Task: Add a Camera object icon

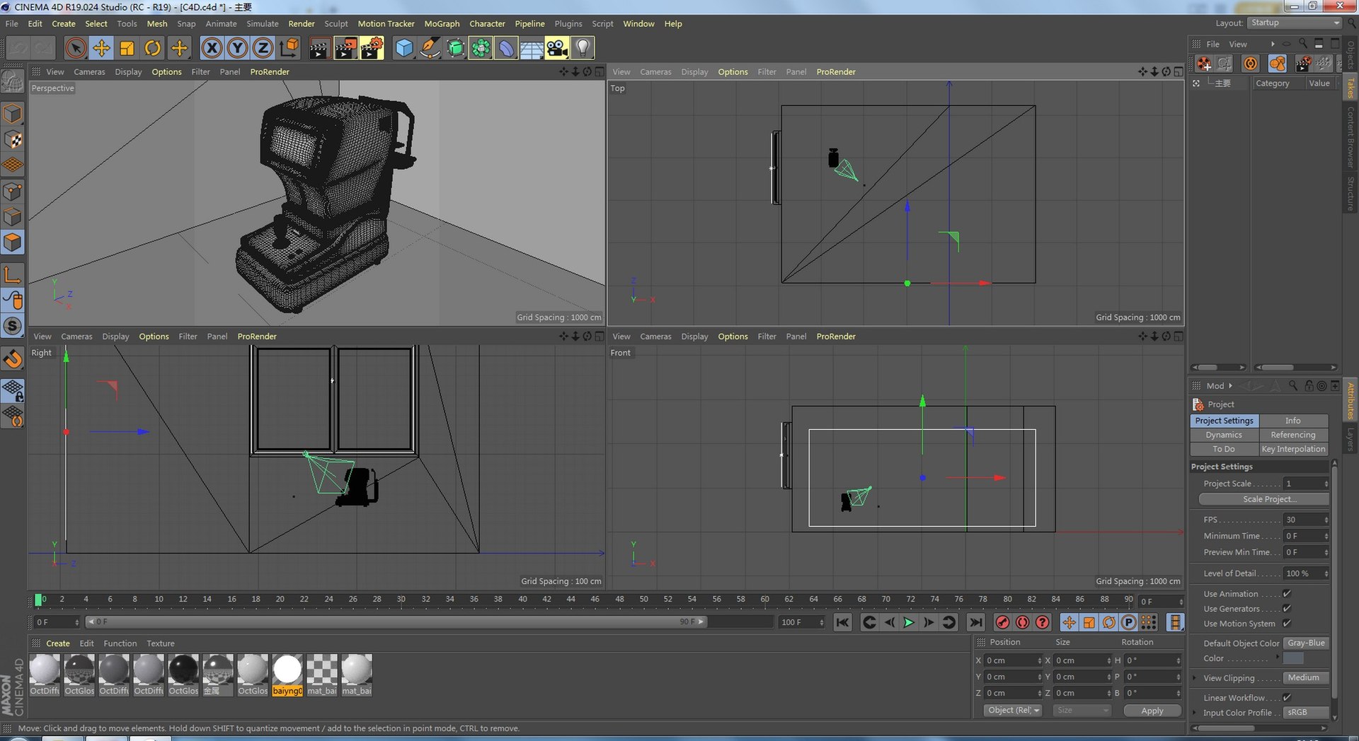Action: [x=557, y=48]
